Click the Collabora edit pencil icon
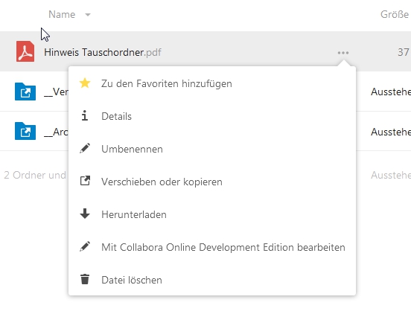 click(85, 246)
